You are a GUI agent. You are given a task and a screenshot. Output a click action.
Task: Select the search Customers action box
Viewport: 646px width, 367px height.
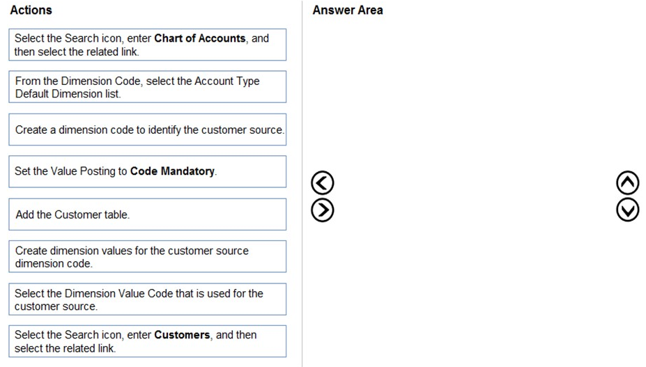[x=147, y=341]
